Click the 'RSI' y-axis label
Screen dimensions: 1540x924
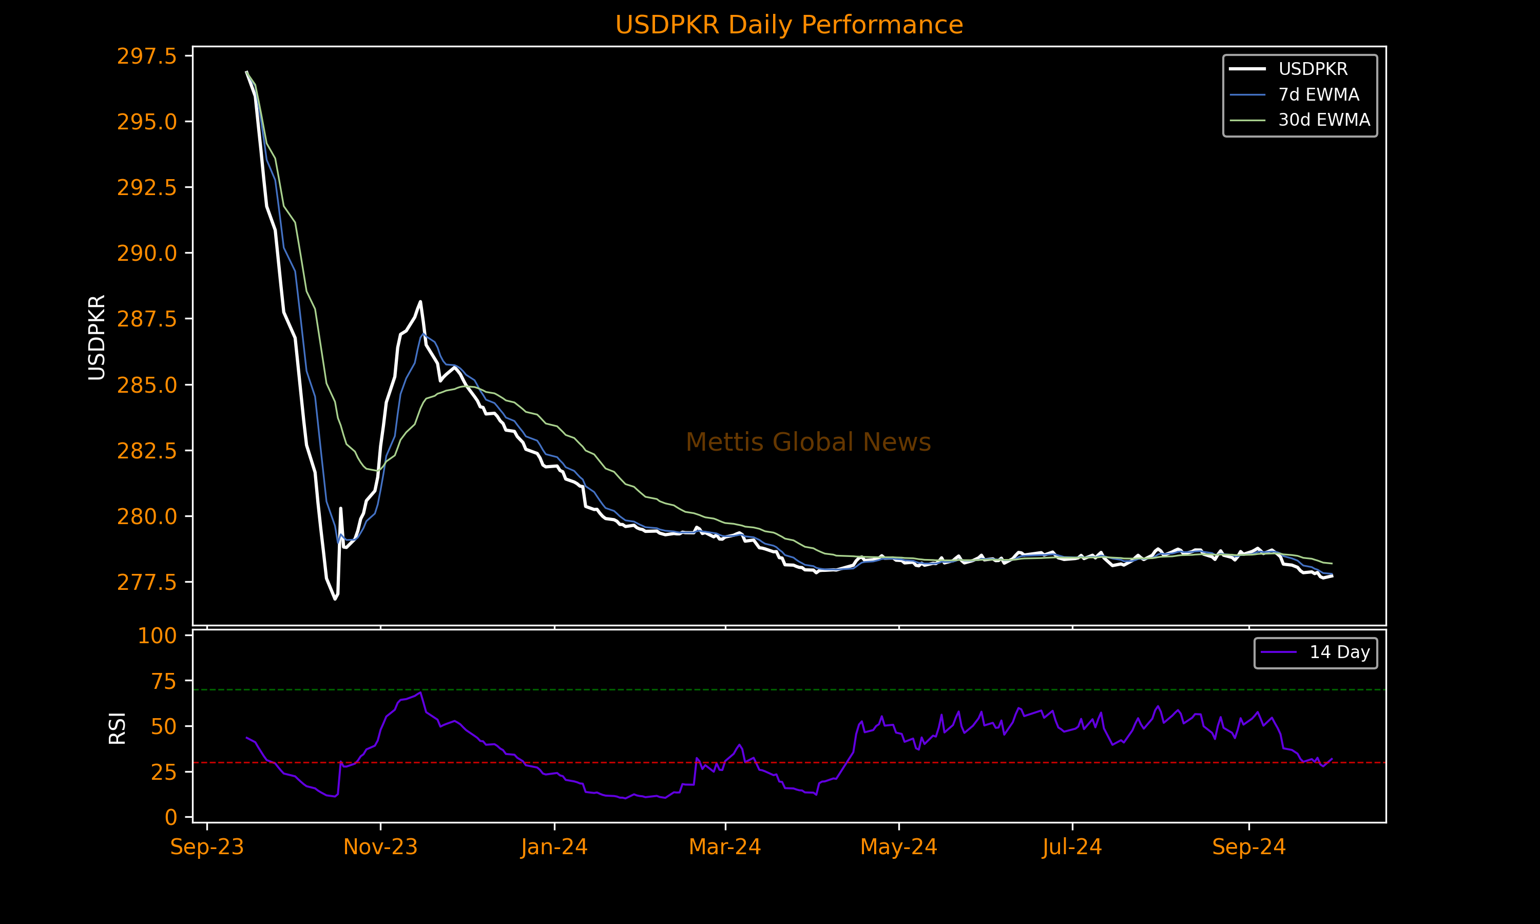(117, 728)
